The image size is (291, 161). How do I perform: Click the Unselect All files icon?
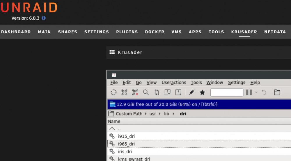pos(135,92)
